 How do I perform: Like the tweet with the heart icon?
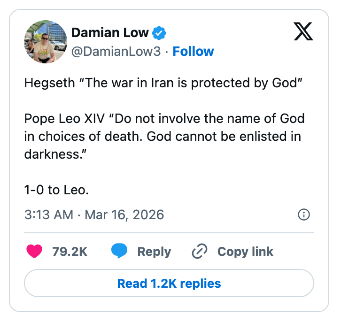[x=34, y=251]
